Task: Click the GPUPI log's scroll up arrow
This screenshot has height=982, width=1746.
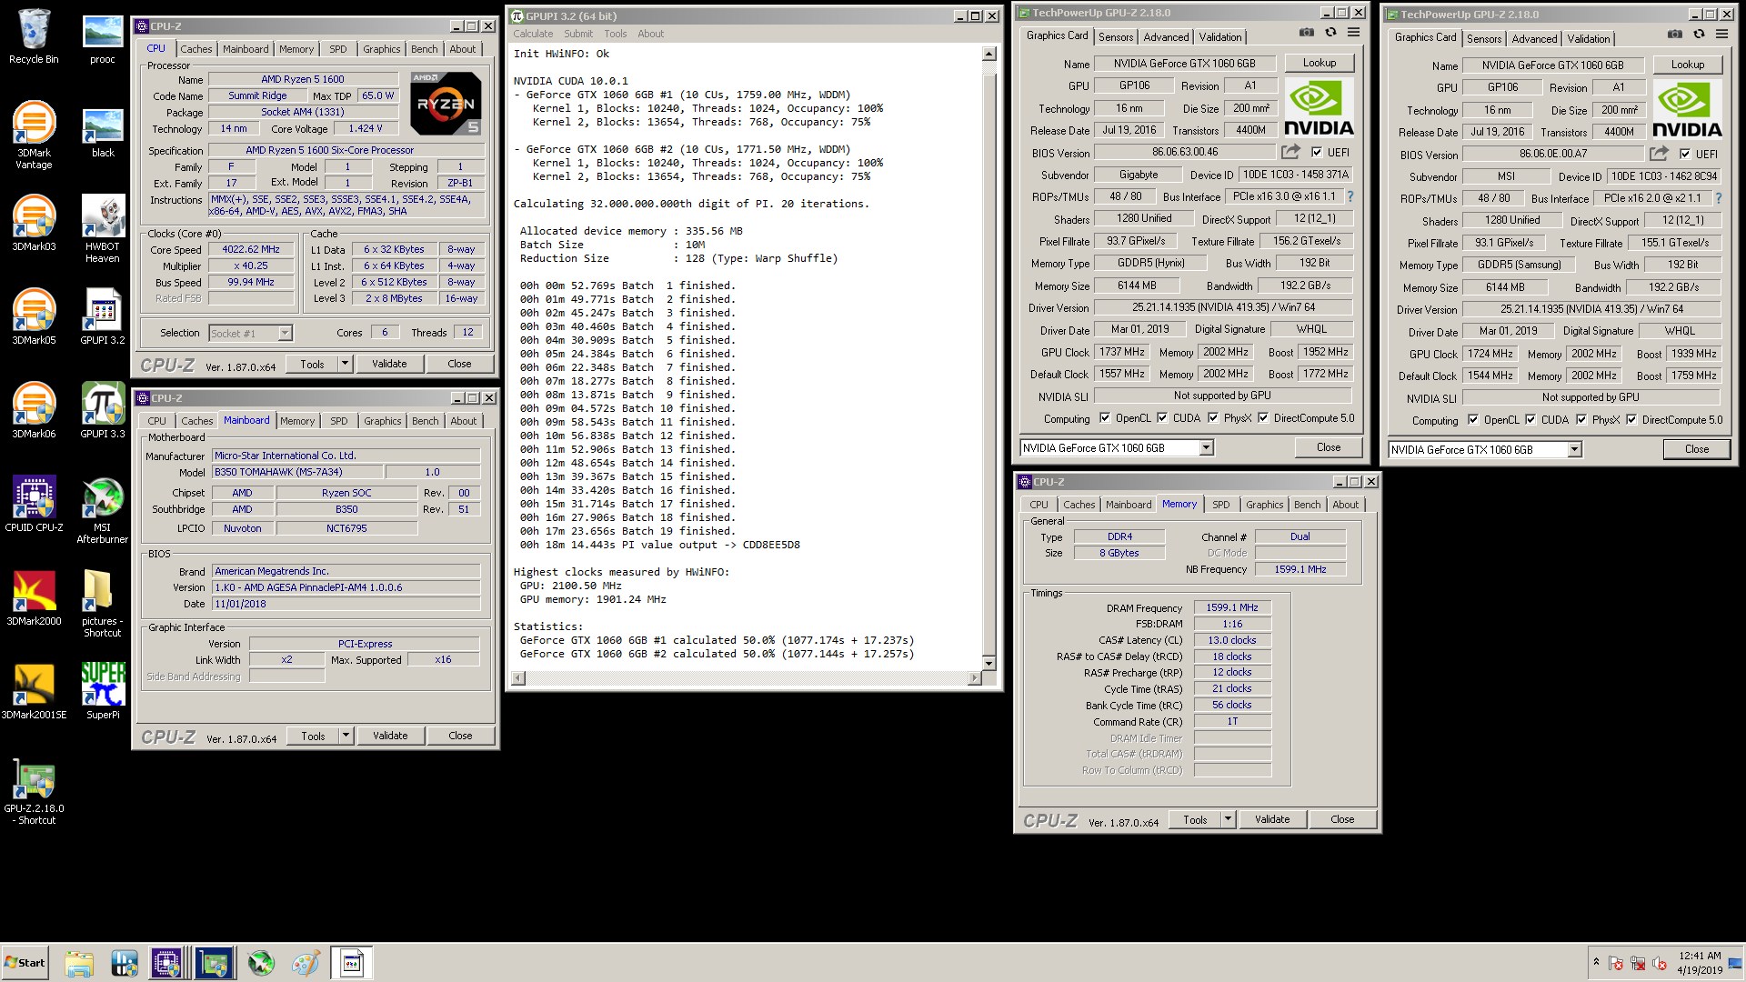Action: pos(989,54)
